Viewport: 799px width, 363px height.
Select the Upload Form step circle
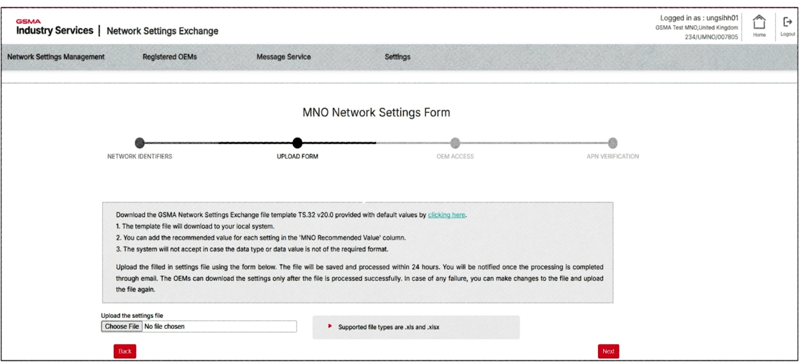tap(297, 143)
